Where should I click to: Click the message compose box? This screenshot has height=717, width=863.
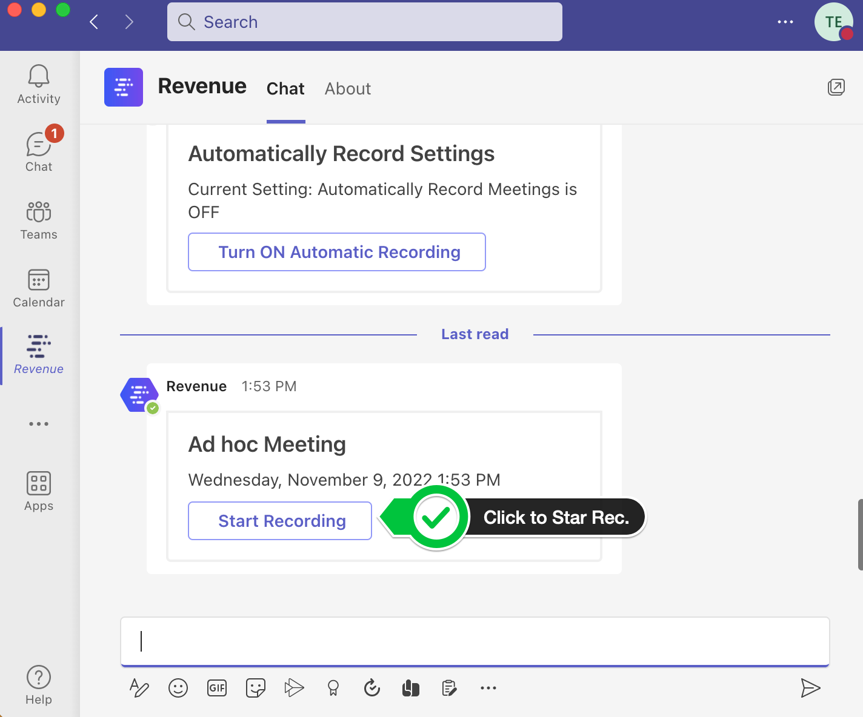coord(475,641)
